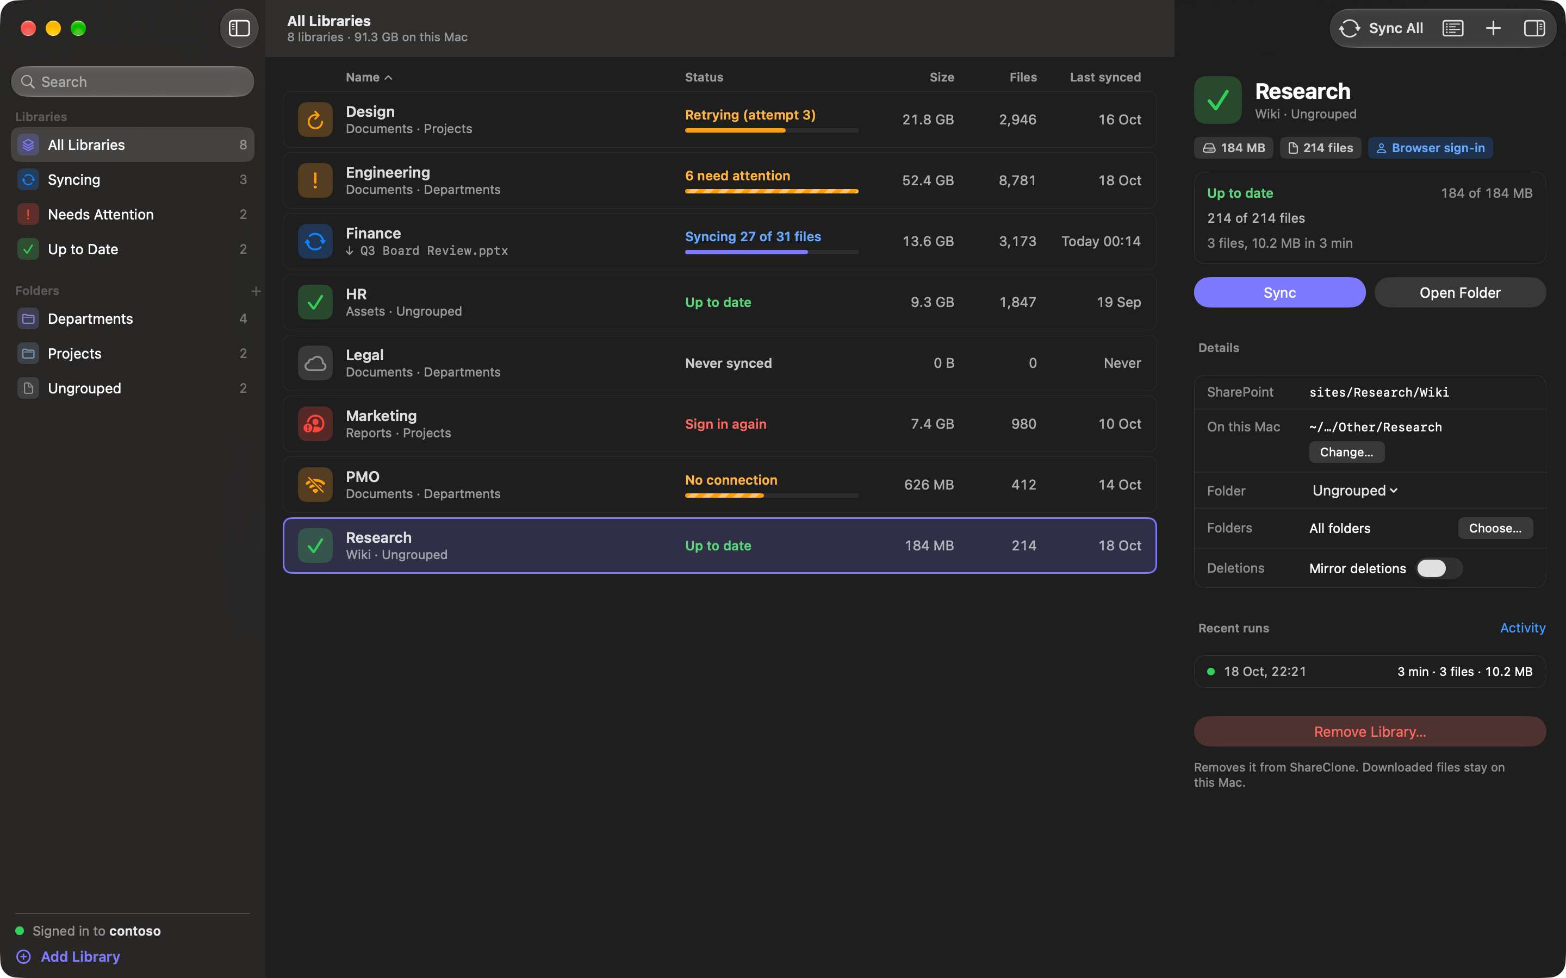Click the Finance syncing icon
The image size is (1566, 978).
tap(315, 241)
